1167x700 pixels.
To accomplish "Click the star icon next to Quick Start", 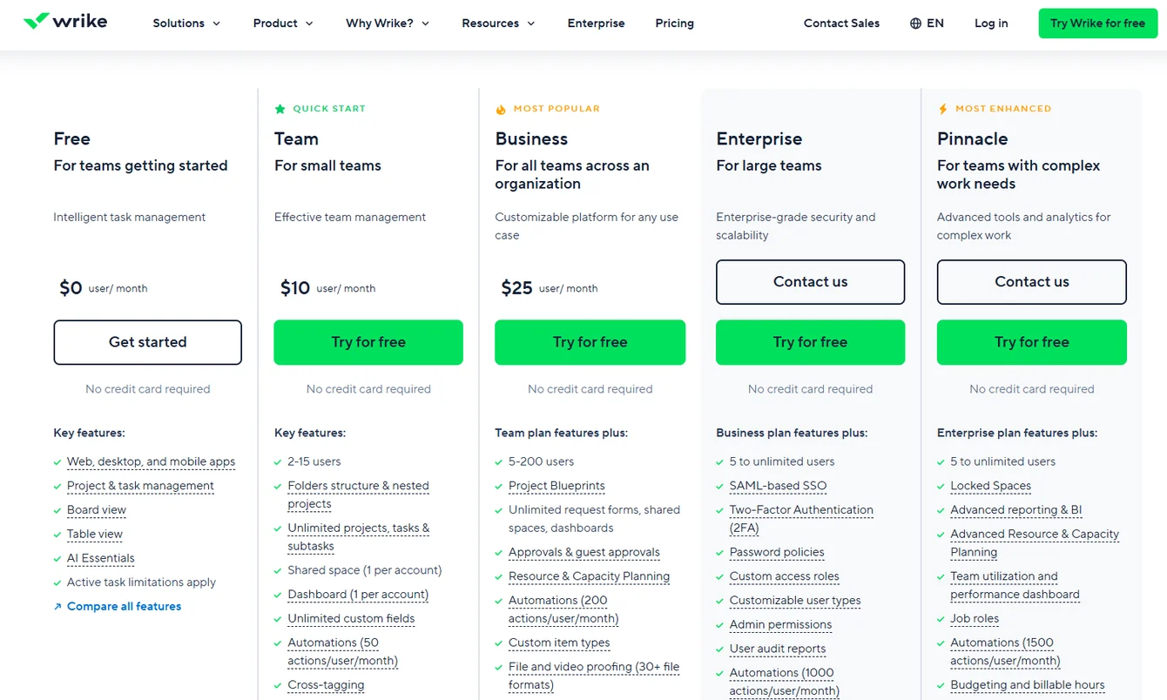I will tap(280, 109).
